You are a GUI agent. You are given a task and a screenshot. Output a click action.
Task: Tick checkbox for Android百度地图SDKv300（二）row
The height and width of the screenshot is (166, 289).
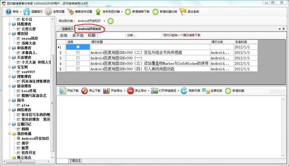[x=78, y=53]
